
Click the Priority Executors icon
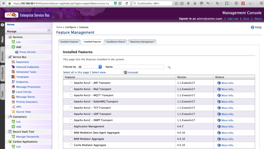(13, 102)
